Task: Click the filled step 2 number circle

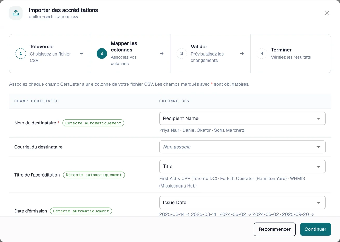Action: click(102, 53)
